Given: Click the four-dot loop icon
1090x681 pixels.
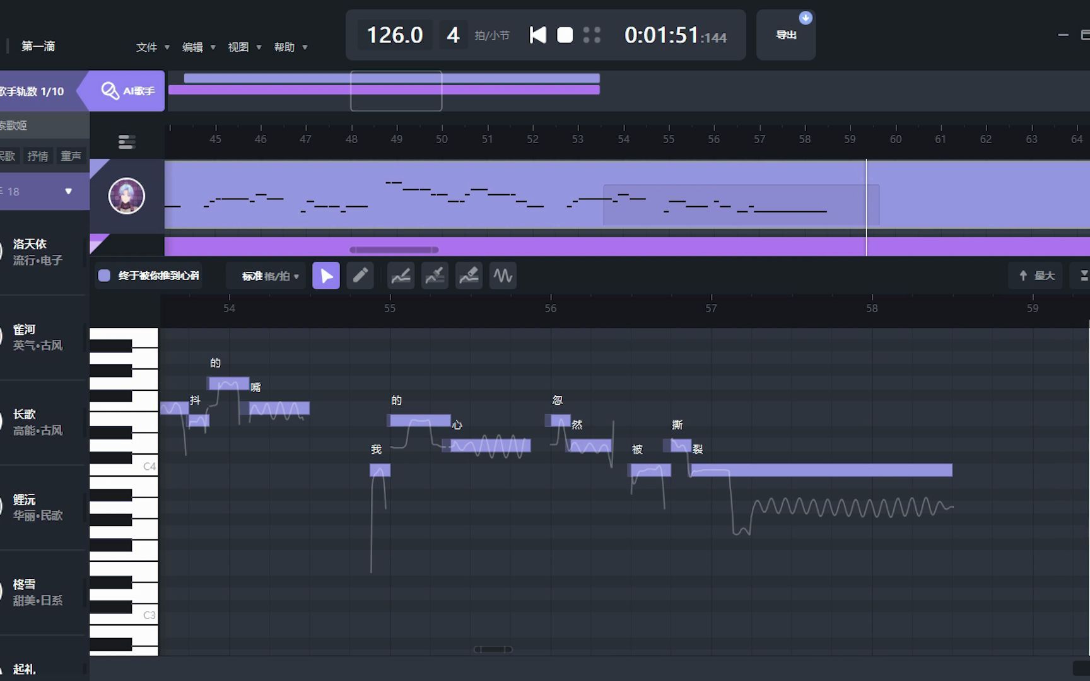Looking at the screenshot, I should pos(592,35).
